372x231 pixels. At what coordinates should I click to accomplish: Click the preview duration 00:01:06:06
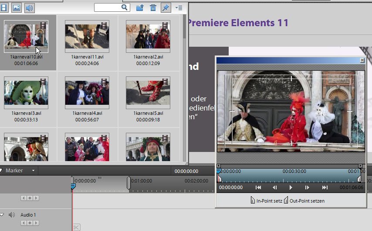[x=352, y=187]
